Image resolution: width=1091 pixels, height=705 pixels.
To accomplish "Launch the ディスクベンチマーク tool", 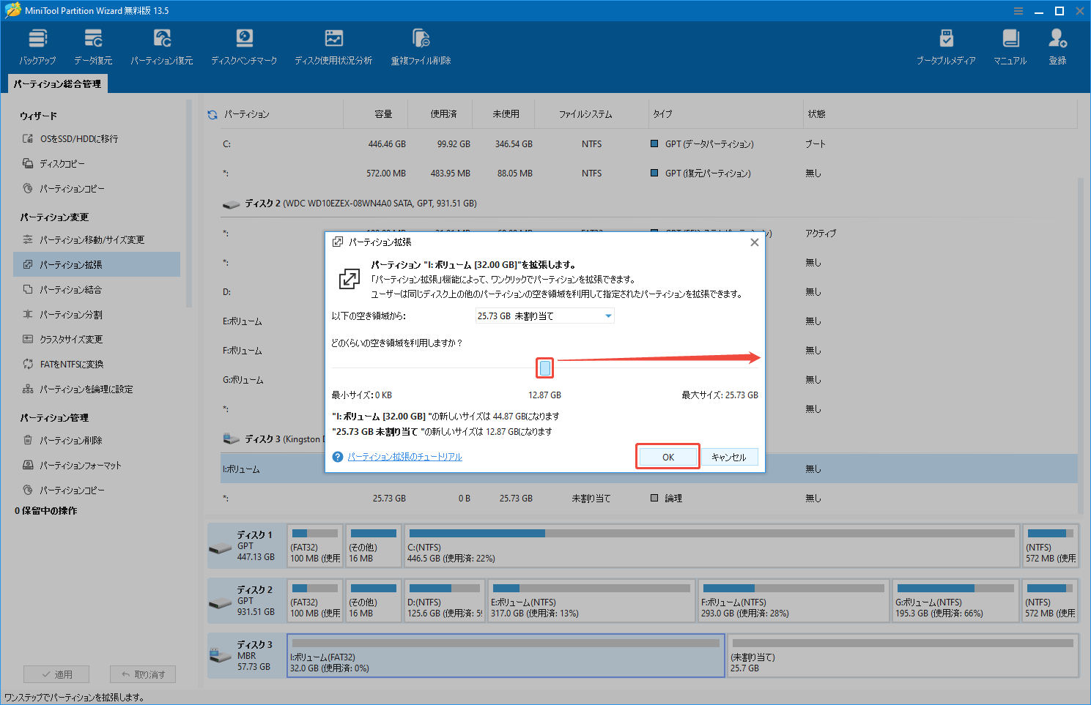I will point(244,45).
